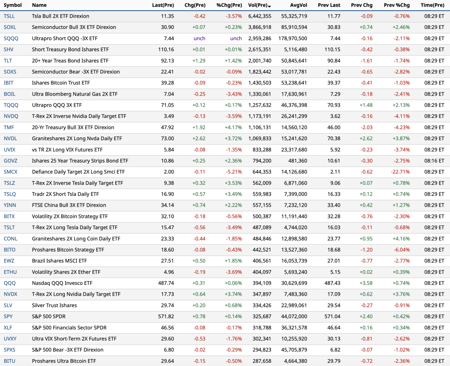This screenshot has width=450, height=366.
Task: Sort by %Chg(Pre) column header
Action: [229, 5]
